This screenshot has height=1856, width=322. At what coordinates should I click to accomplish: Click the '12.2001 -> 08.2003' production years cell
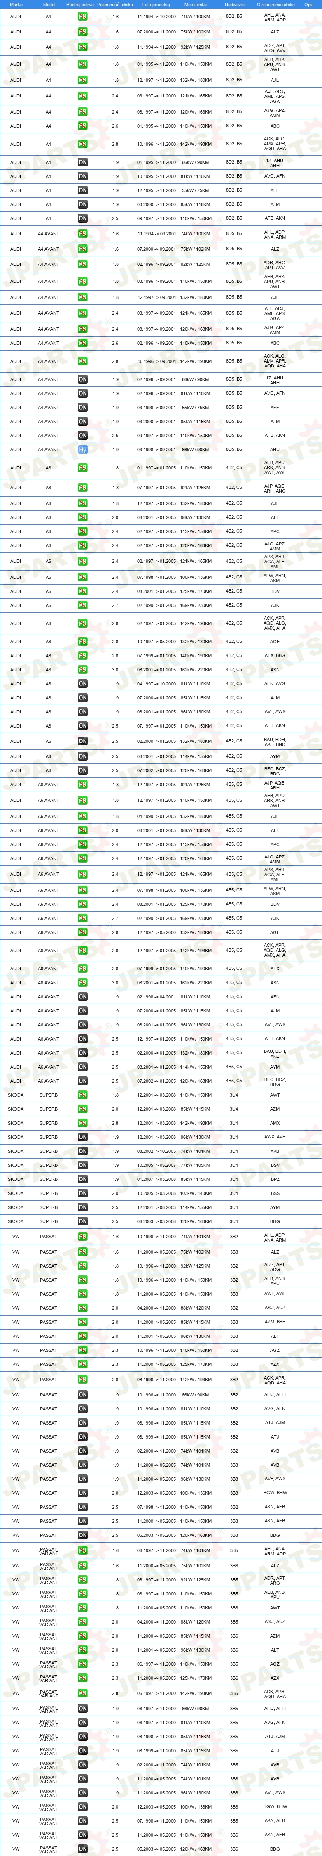coord(156,1208)
